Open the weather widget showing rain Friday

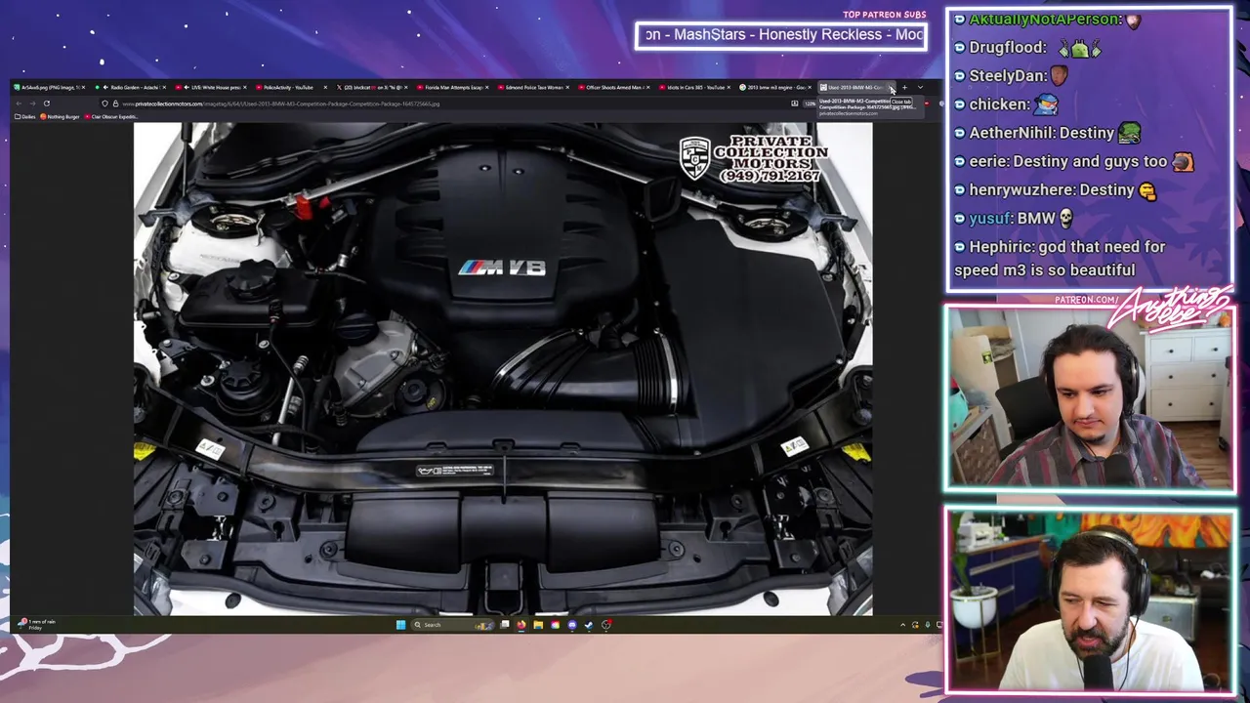(x=36, y=625)
